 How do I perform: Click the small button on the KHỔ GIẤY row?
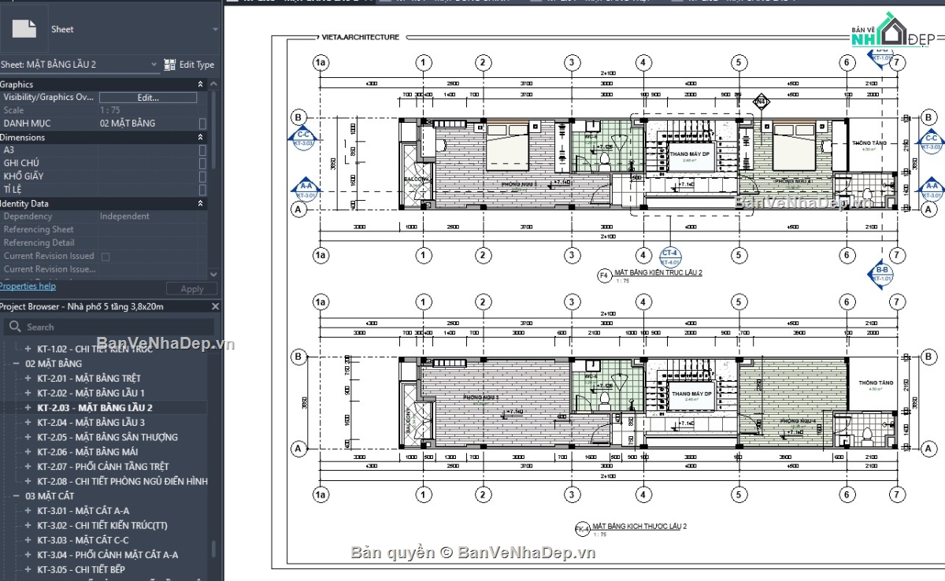202,176
